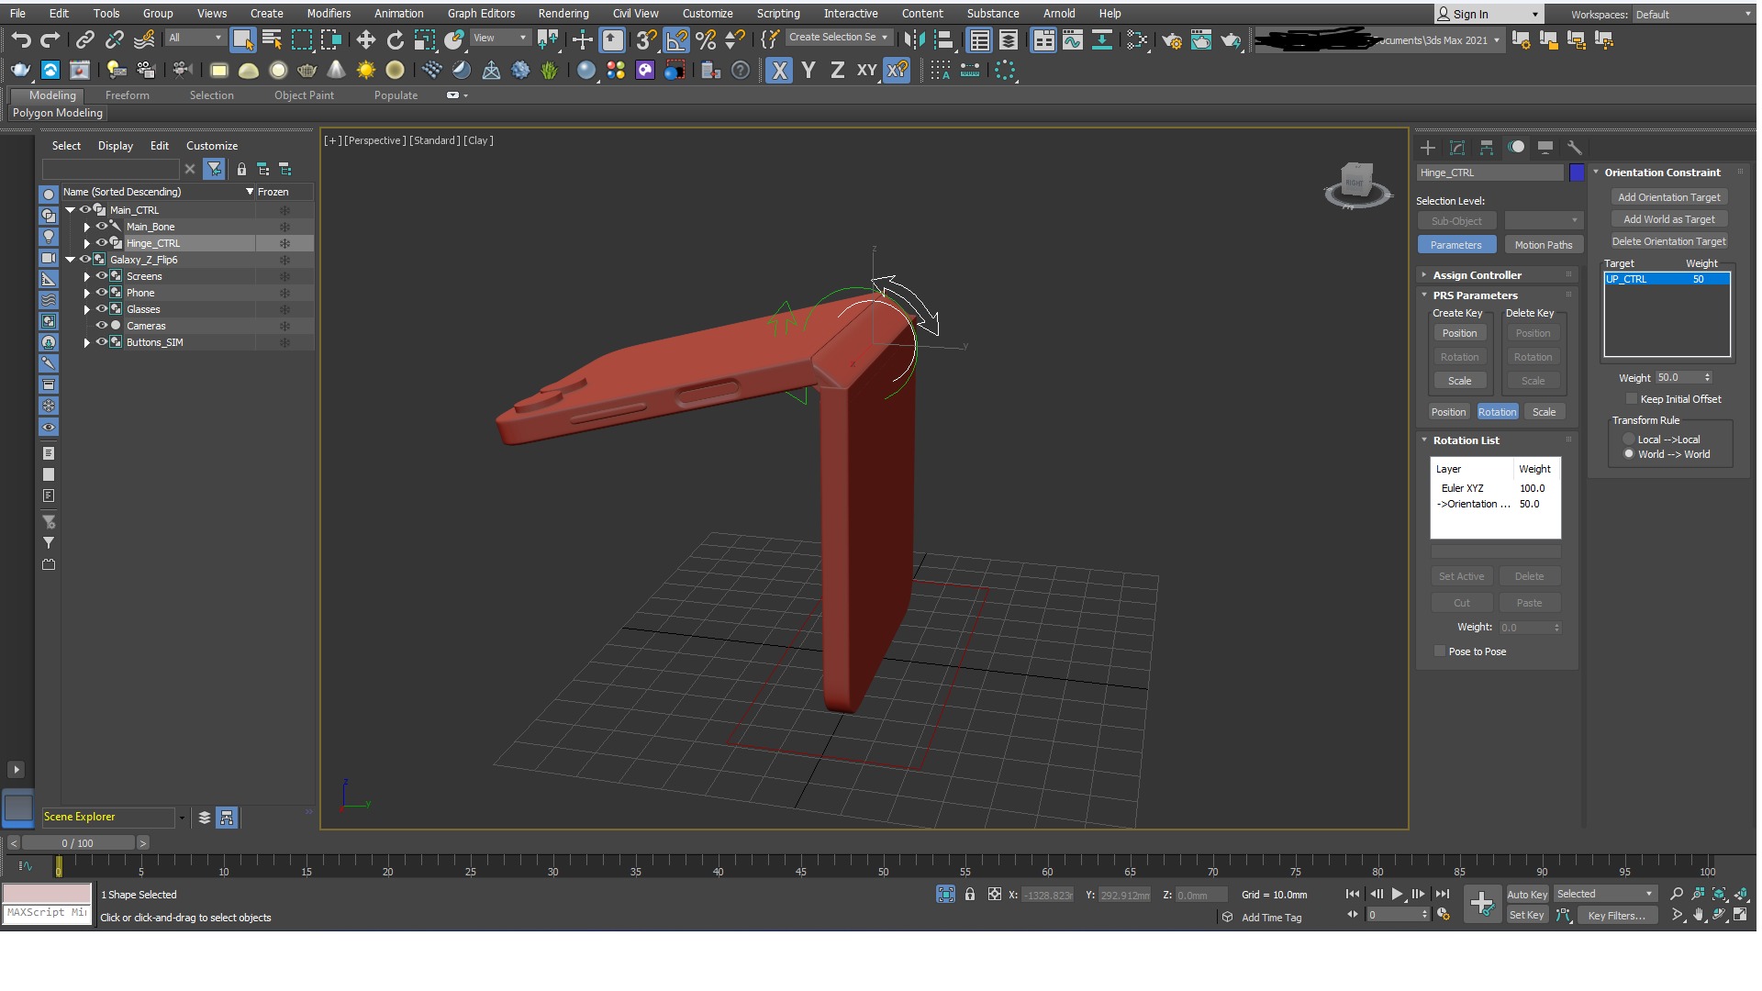The image size is (1762, 991).
Task: Select the Local-->Local transform rule
Action: (x=1629, y=440)
